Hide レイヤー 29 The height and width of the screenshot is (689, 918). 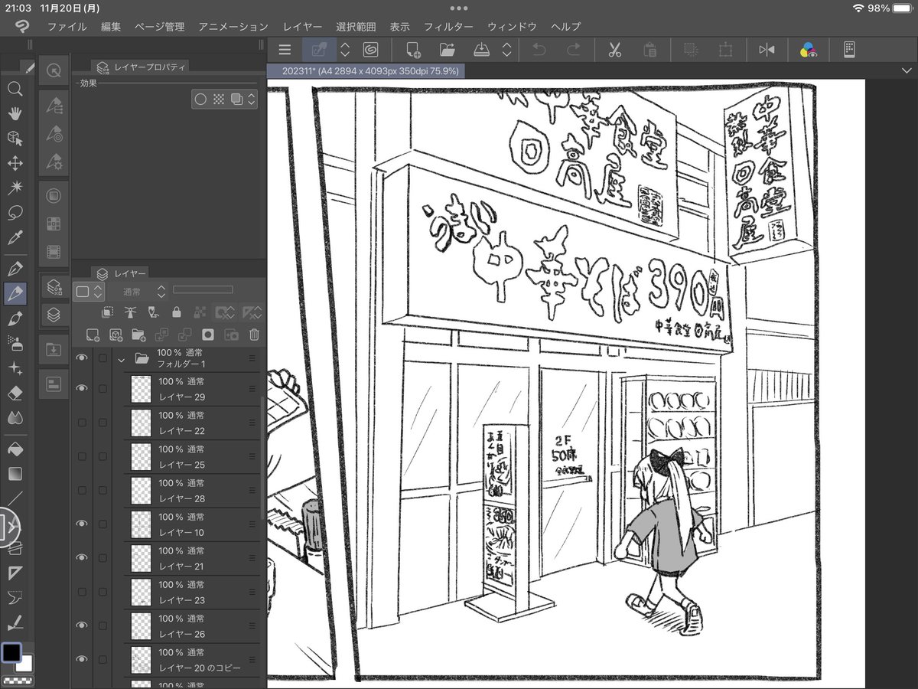tap(82, 389)
